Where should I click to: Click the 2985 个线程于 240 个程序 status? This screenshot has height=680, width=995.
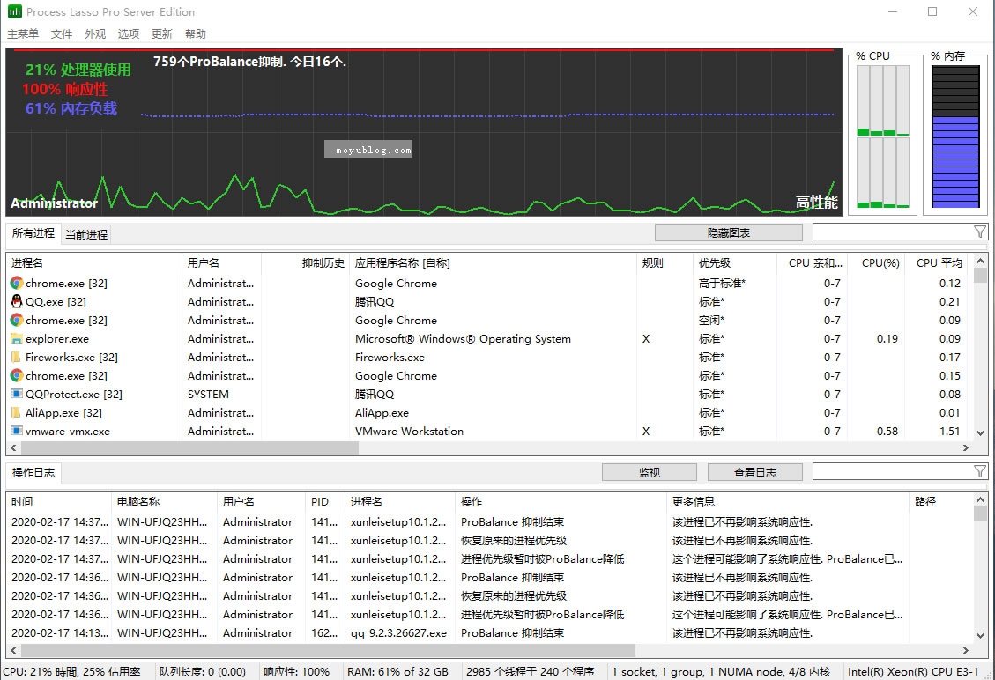point(530,671)
